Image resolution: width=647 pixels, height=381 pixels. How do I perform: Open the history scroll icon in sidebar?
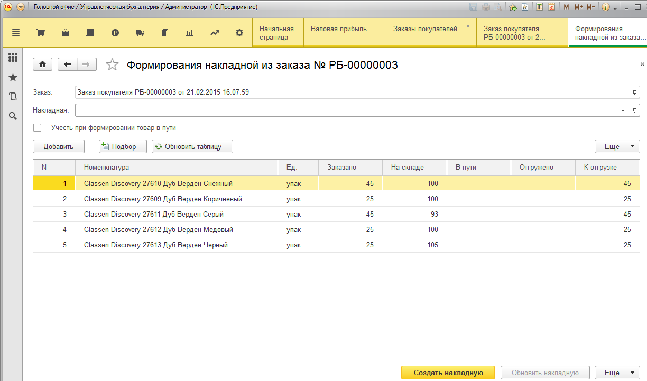pos(13,97)
